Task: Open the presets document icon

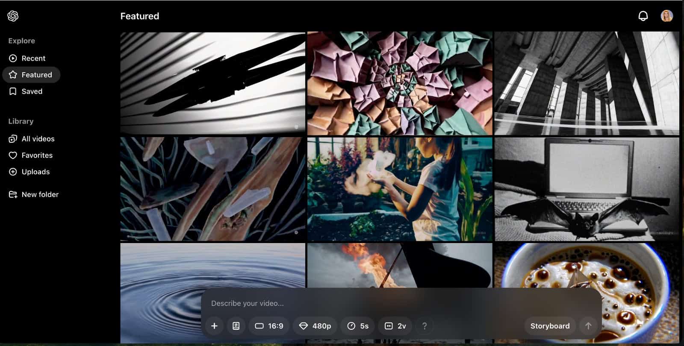Action: click(236, 326)
